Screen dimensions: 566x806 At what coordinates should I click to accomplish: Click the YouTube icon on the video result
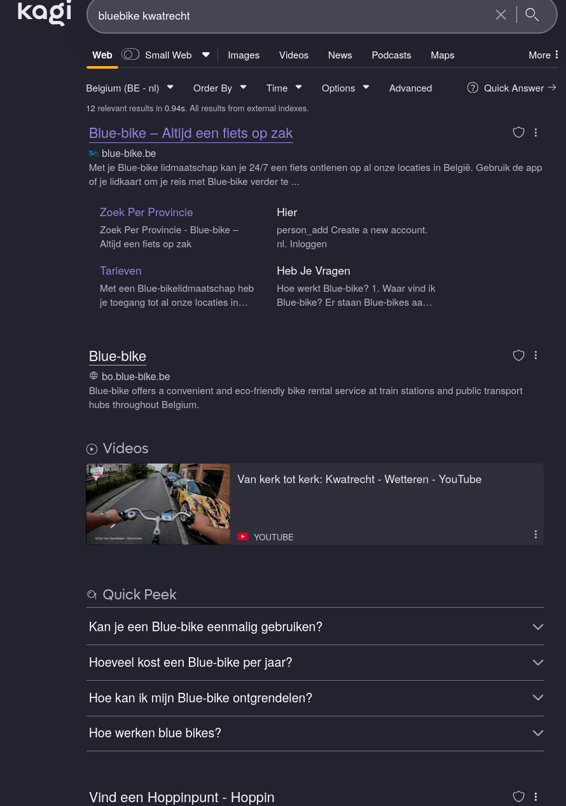coord(243,536)
